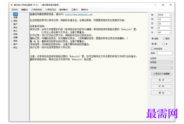Select the 朋友 folder that has a plus box

point(15,21)
